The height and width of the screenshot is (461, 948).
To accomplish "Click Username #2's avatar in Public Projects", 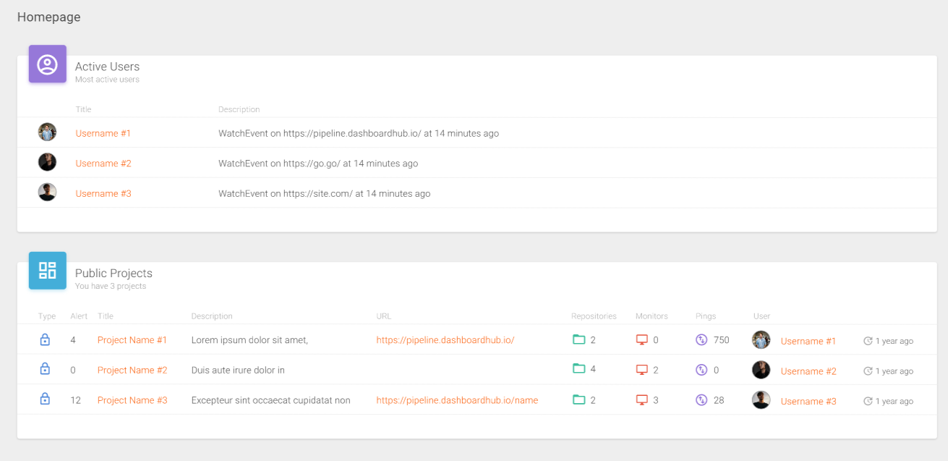I will pos(761,369).
